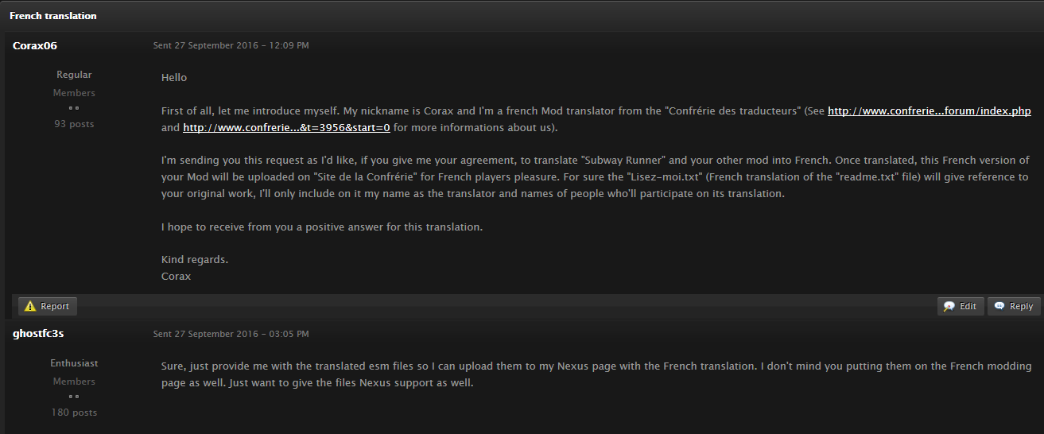Click the Regular rank title
This screenshot has height=434, width=1044.
[74, 75]
